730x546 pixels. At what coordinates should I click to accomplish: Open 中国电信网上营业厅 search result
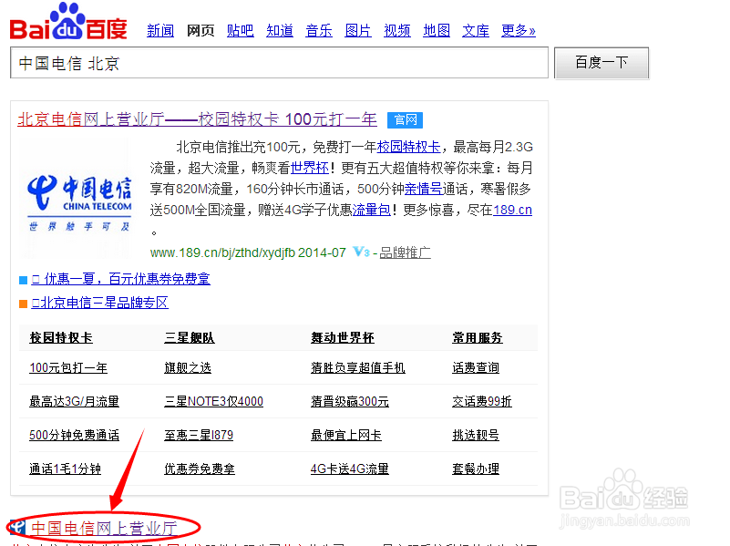coord(104,529)
